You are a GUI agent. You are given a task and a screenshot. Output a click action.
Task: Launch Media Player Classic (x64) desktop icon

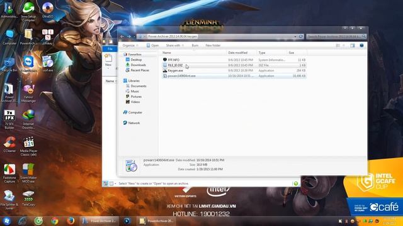(28, 146)
